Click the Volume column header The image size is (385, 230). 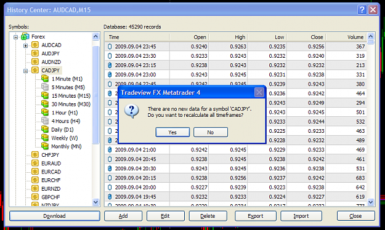346,37
